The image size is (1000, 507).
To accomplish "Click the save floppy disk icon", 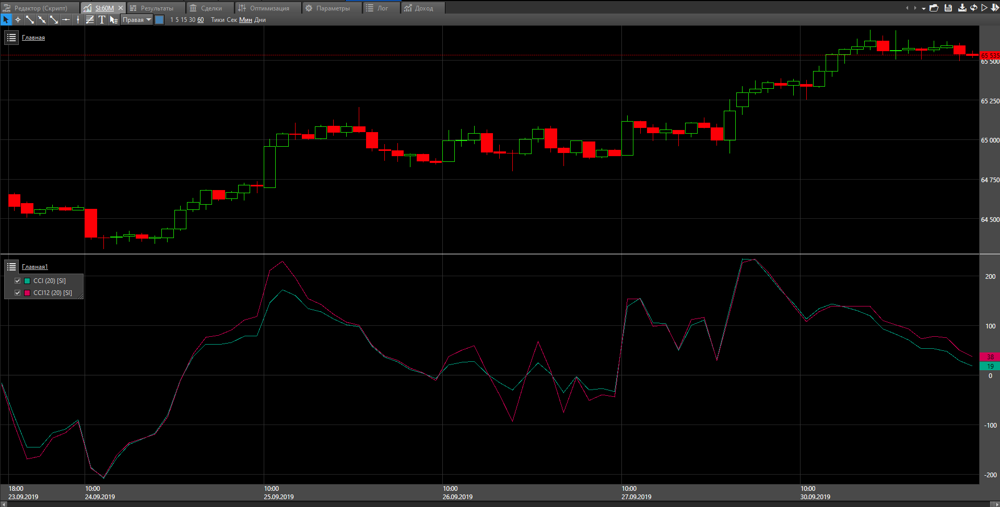I will point(948,8).
